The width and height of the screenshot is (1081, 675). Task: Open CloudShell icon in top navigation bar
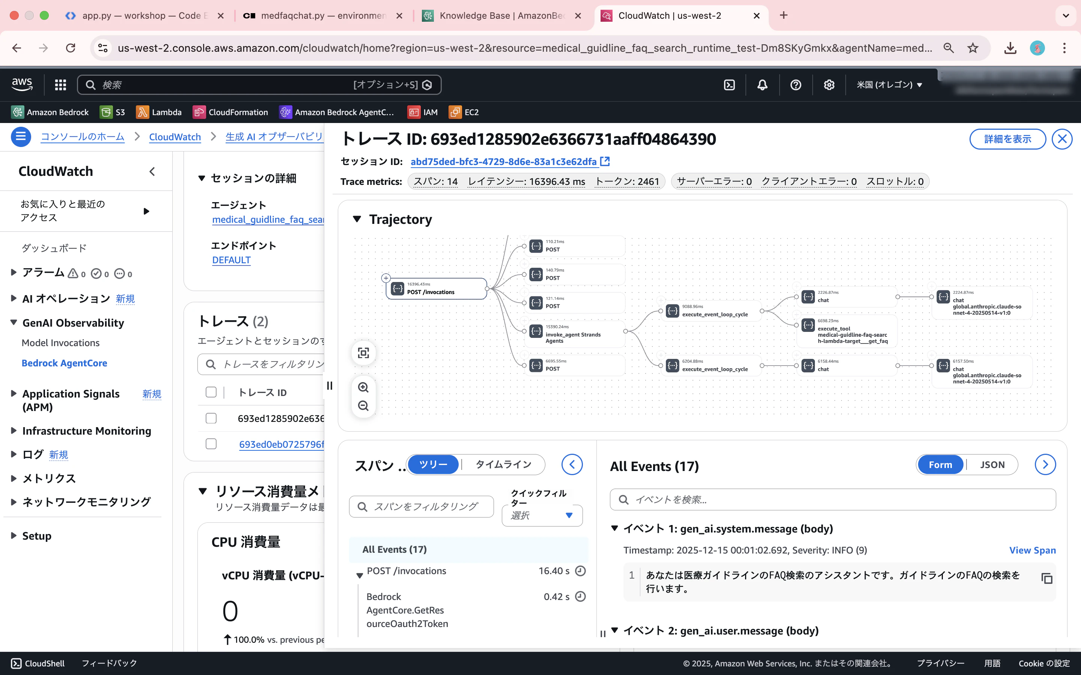[x=729, y=85]
